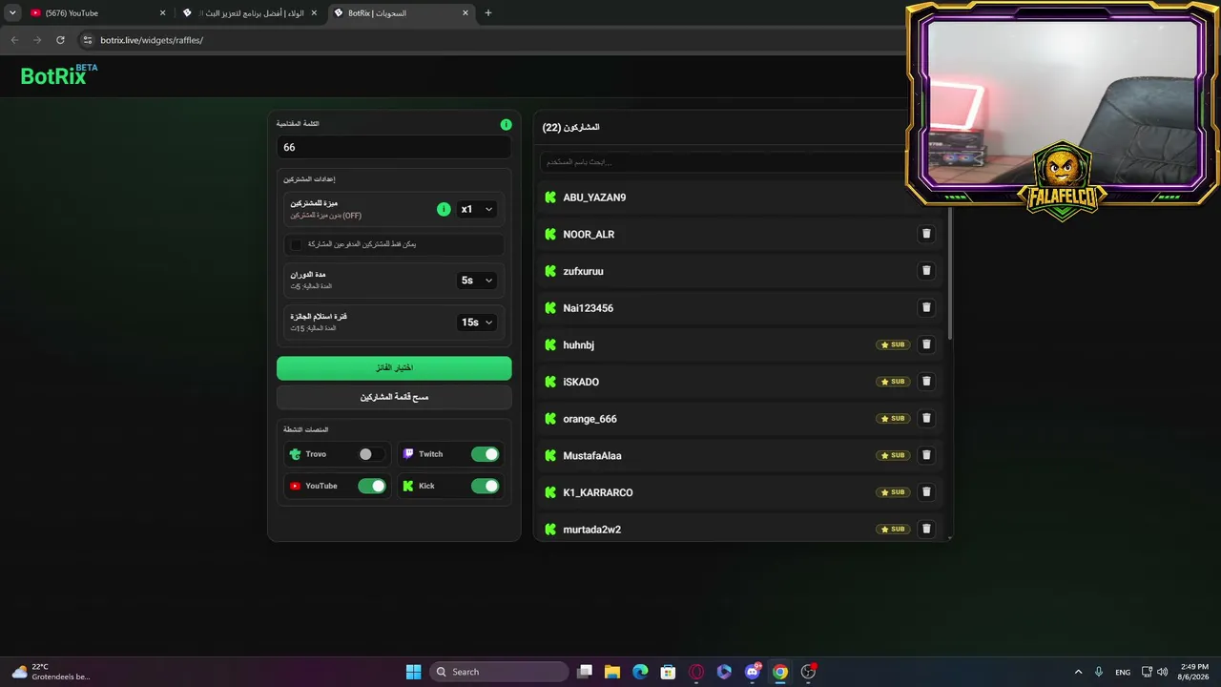Select the BotRix raffles tab

tap(402, 13)
